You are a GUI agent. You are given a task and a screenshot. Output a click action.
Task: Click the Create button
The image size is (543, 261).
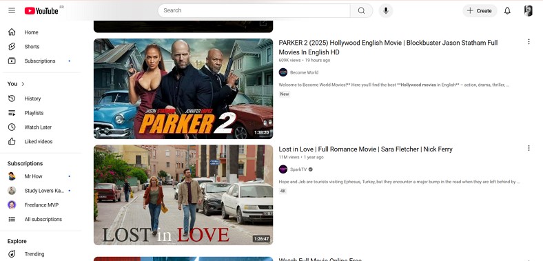[x=480, y=11]
